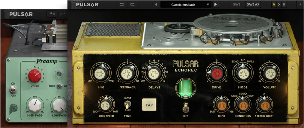Click the SAVE AS button
This screenshot has height=128, width=304.
click(253, 4)
